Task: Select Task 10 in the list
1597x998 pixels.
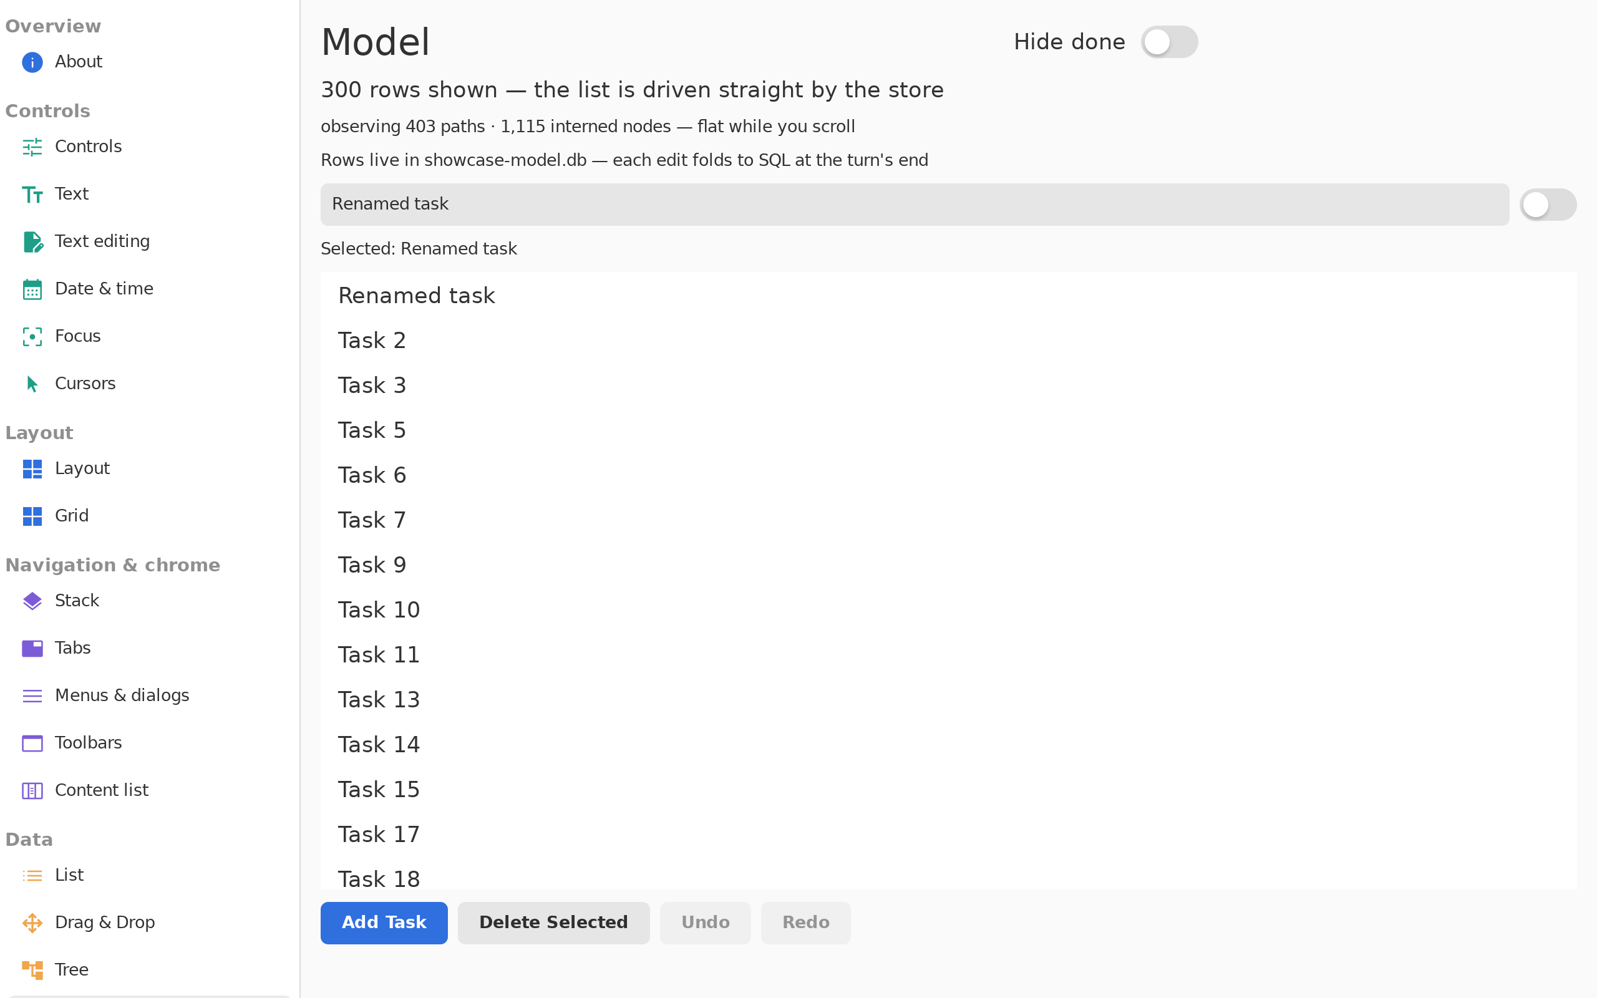Action: [949, 610]
